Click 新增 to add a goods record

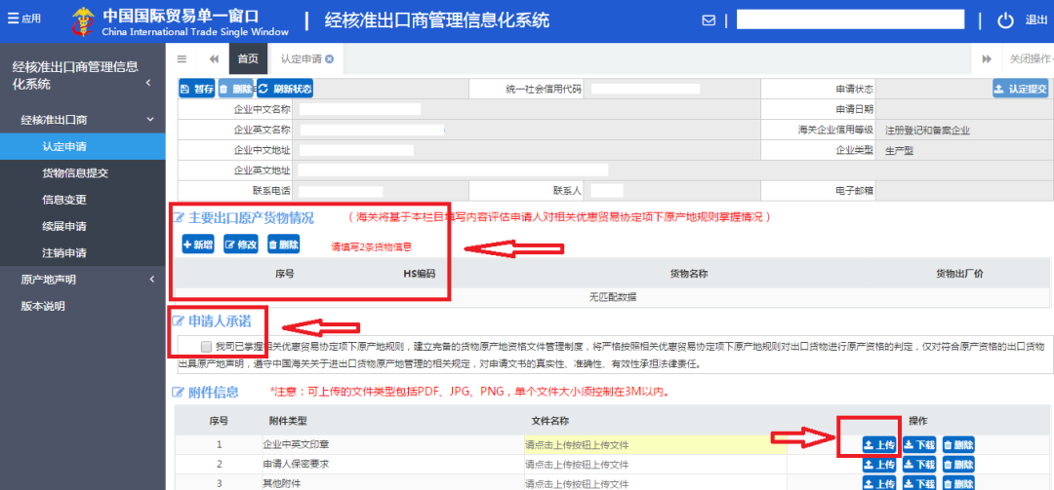click(x=198, y=245)
